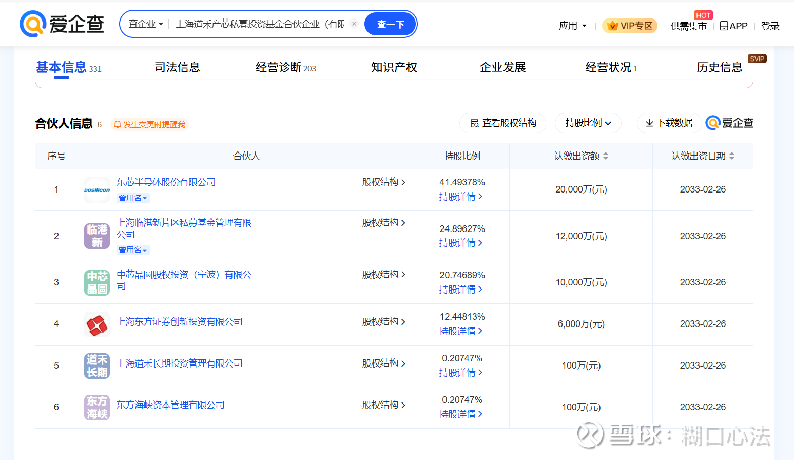Open 上海东方证券创新投资有限公司 company link

coord(180,322)
